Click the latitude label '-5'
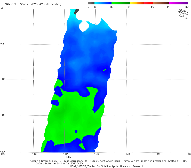 click(x=2, y=44)
